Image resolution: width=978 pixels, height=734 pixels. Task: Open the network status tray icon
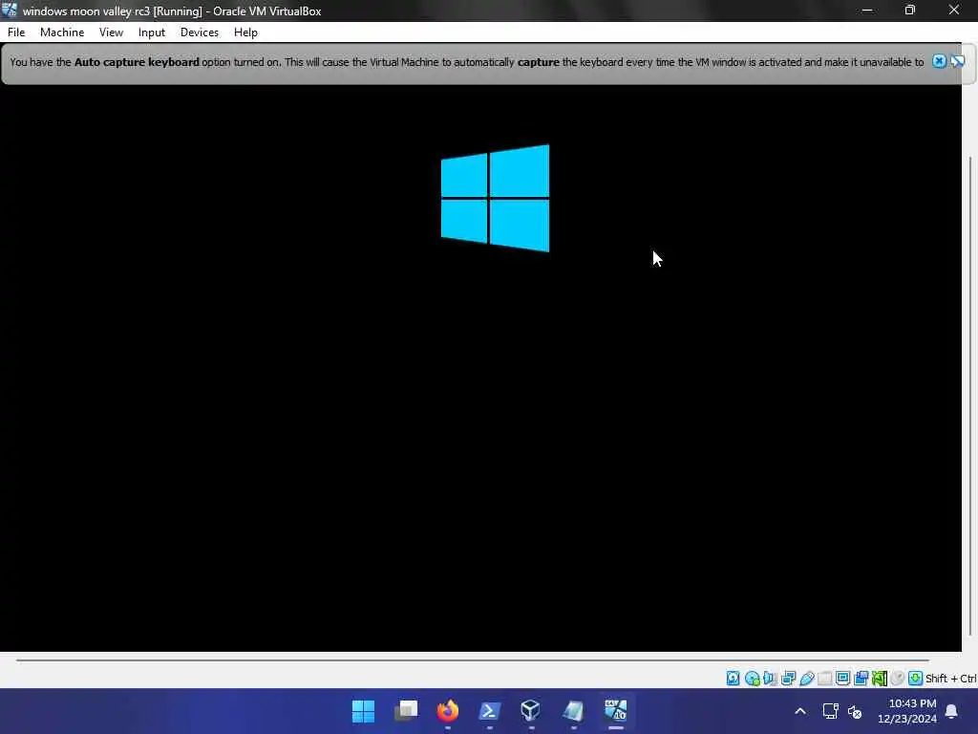tap(830, 711)
